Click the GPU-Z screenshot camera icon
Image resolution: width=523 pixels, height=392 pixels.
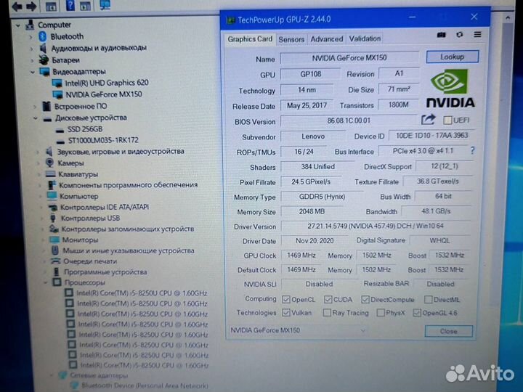(441, 35)
